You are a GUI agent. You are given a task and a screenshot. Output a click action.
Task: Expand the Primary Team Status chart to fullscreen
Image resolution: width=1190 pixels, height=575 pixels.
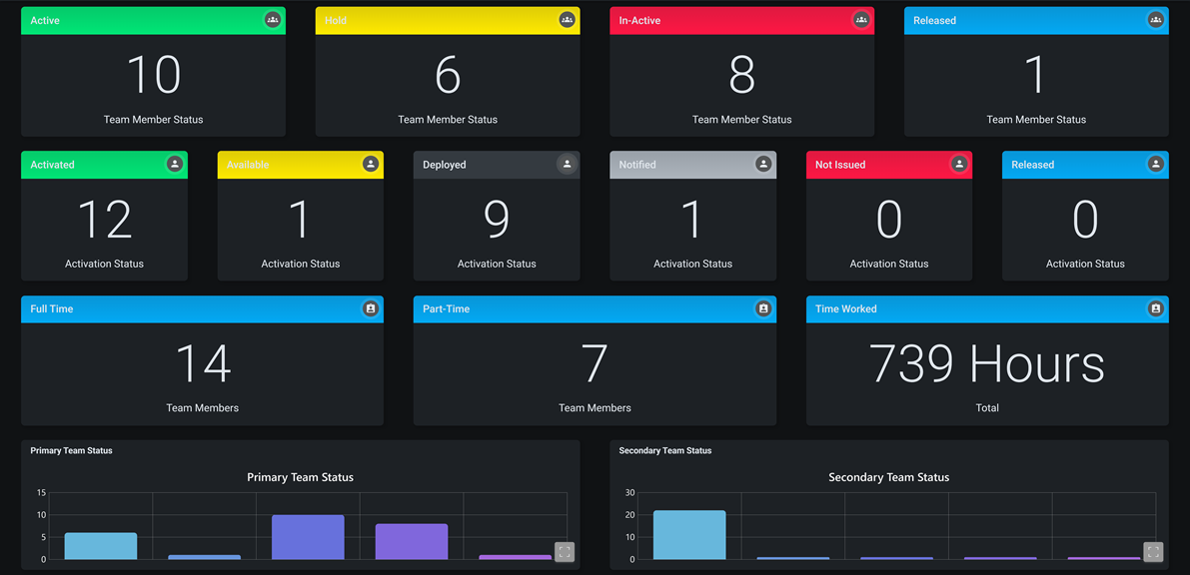564,551
